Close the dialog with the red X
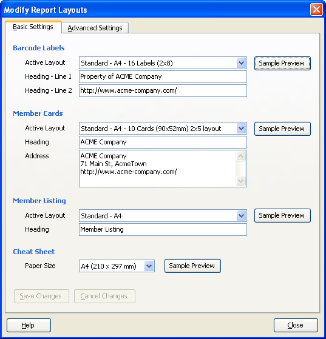326x339 pixels. coord(316,10)
